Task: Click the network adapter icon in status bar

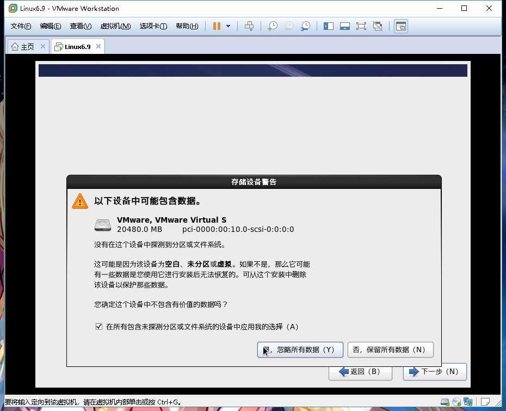Action: 468,402
